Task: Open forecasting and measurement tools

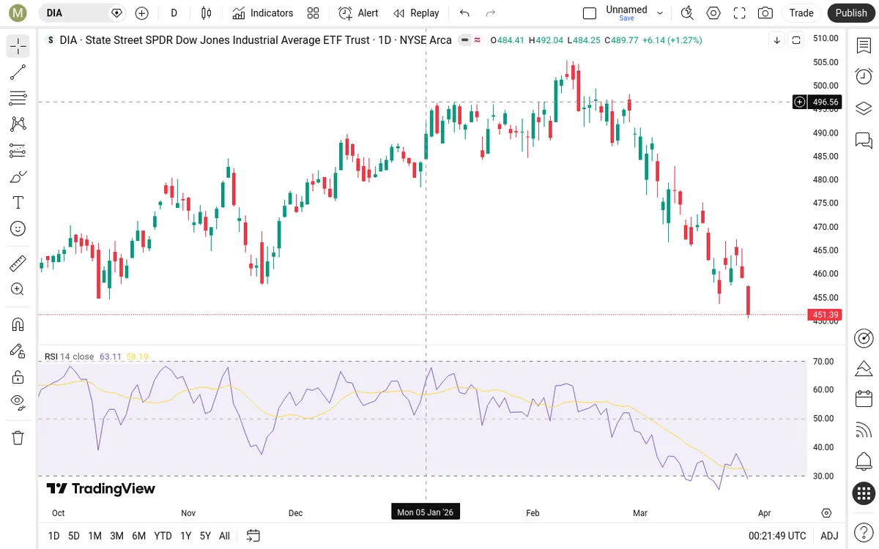Action: (x=18, y=150)
